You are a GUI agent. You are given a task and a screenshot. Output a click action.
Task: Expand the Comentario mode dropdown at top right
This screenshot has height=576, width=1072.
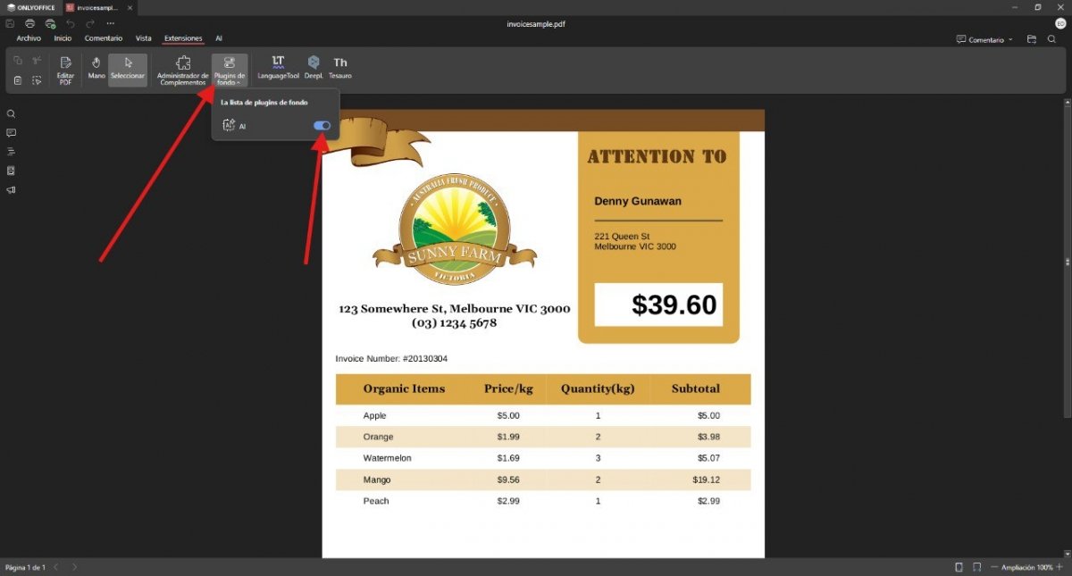(984, 39)
